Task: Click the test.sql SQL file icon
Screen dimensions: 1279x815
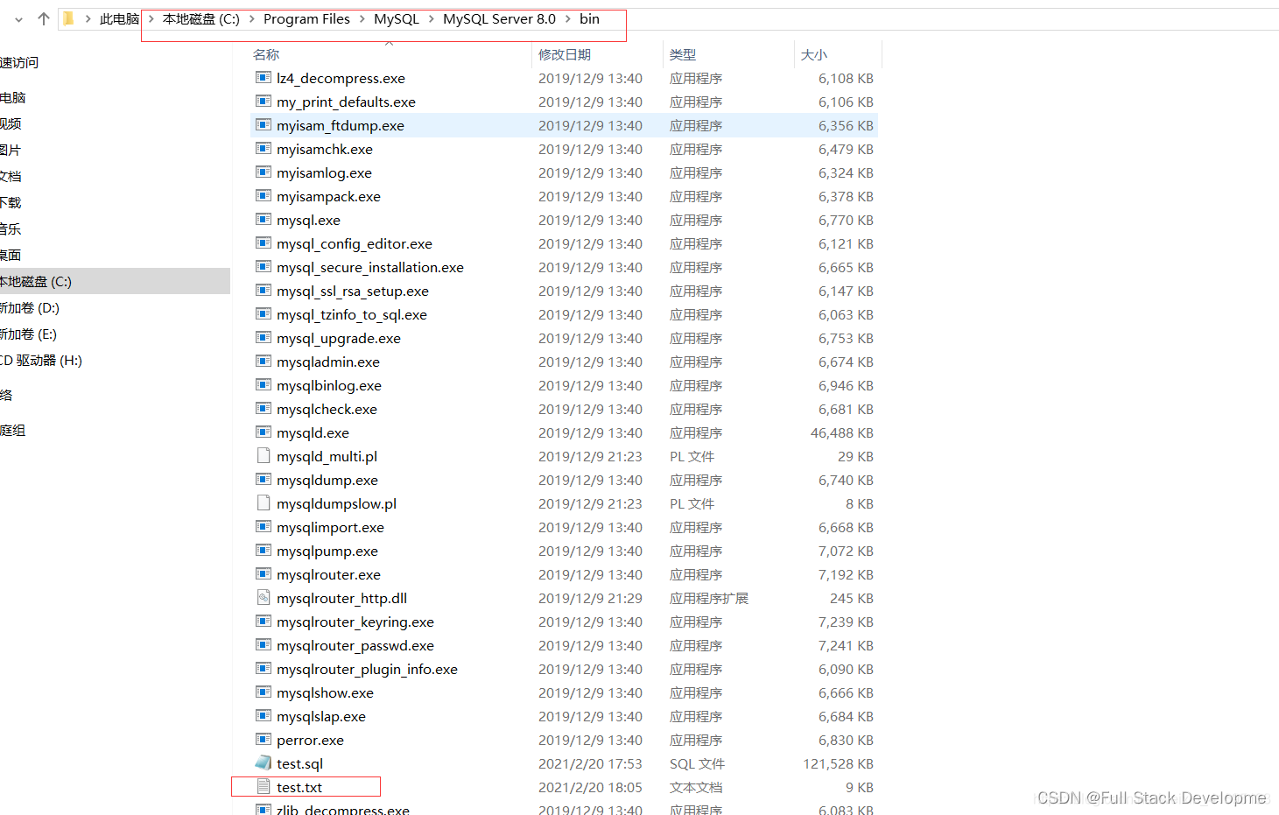Action: pyautogui.click(x=263, y=762)
